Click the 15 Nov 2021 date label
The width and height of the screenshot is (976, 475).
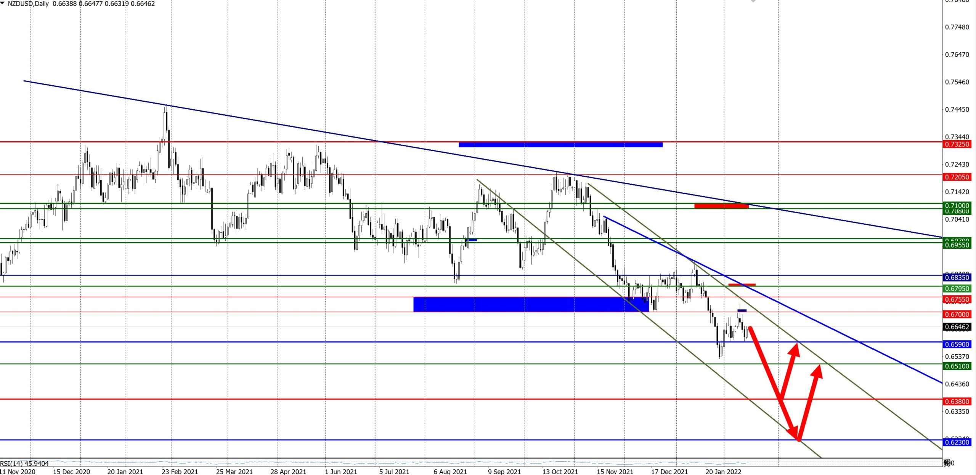(x=615, y=472)
